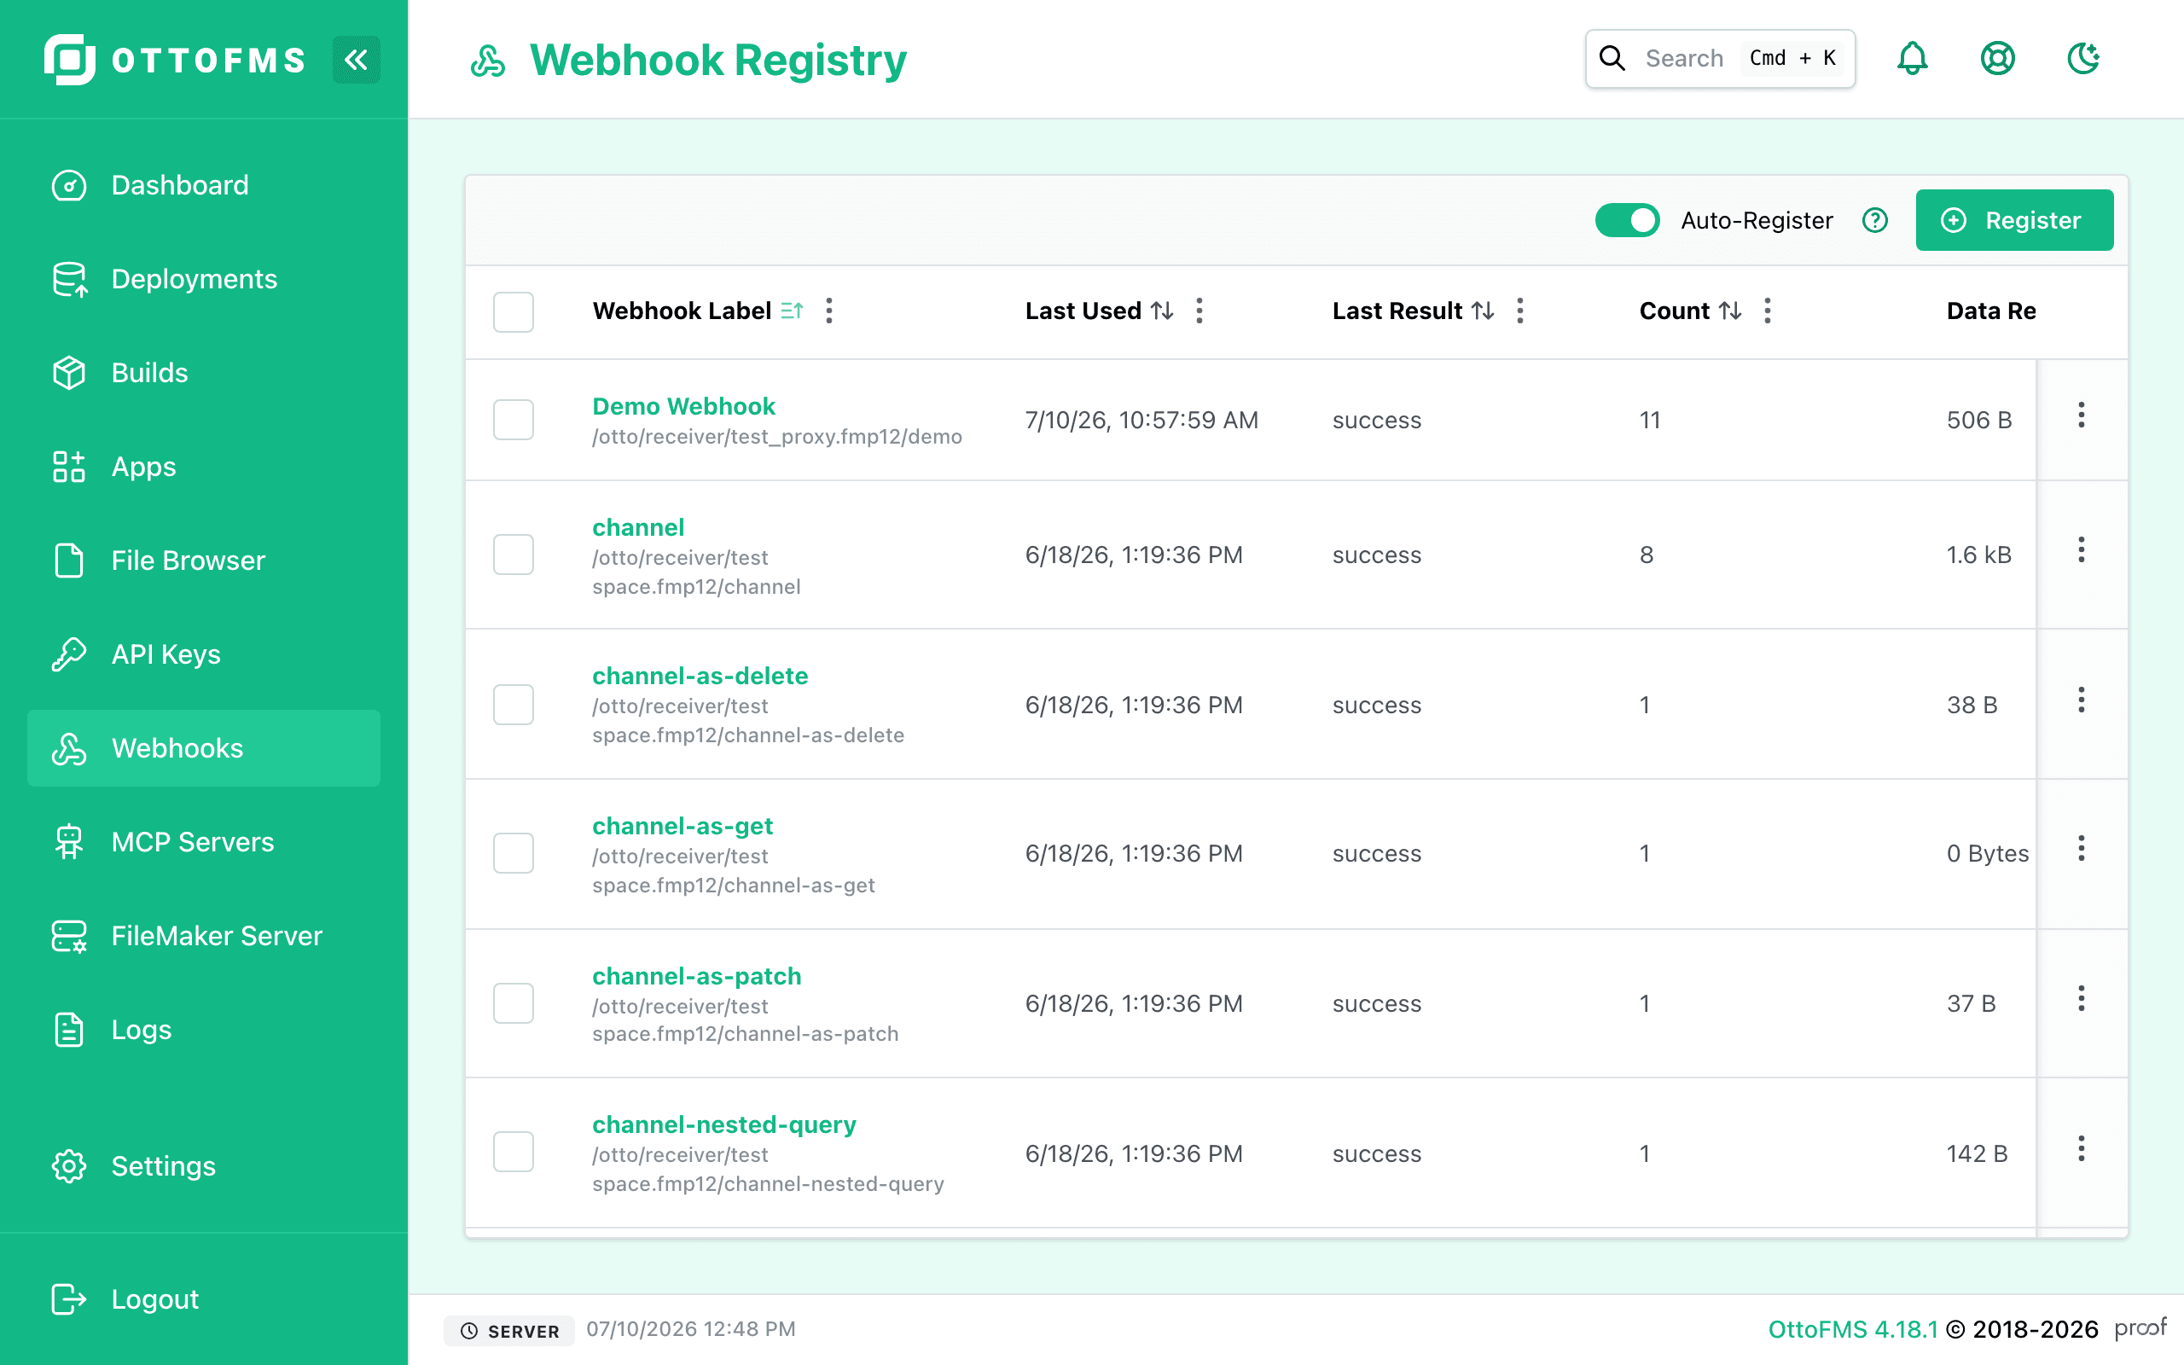Screen dimensions: 2184x1365
Task: Select the channel row checkbox
Action: click(514, 555)
